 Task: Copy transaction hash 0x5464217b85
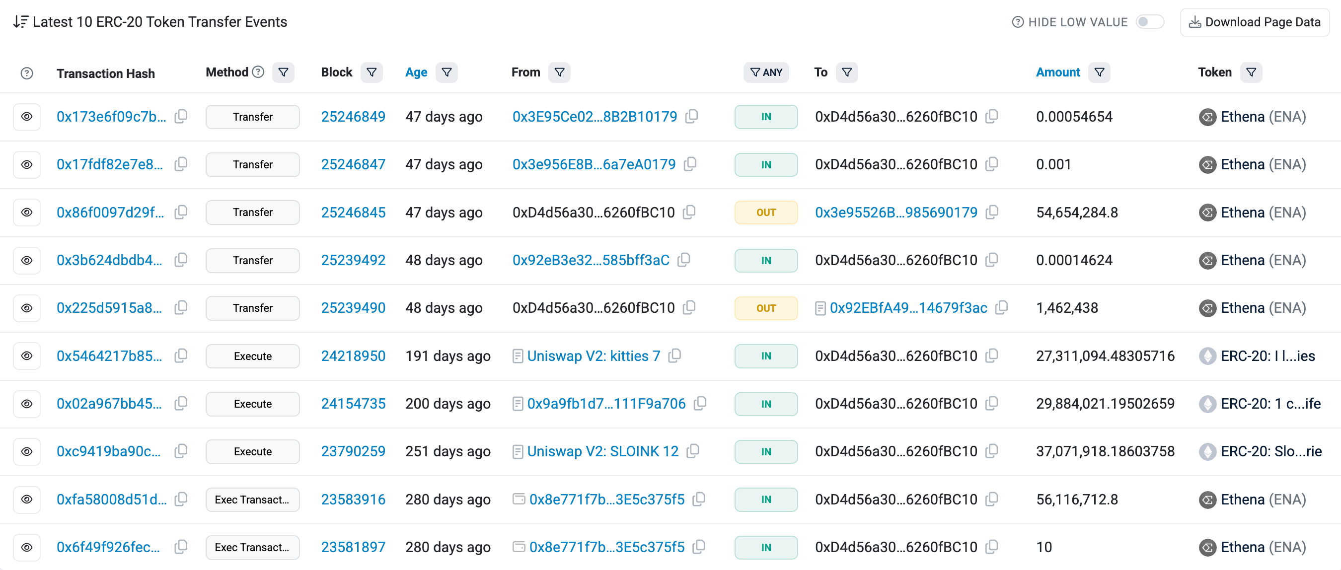click(x=181, y=356)
